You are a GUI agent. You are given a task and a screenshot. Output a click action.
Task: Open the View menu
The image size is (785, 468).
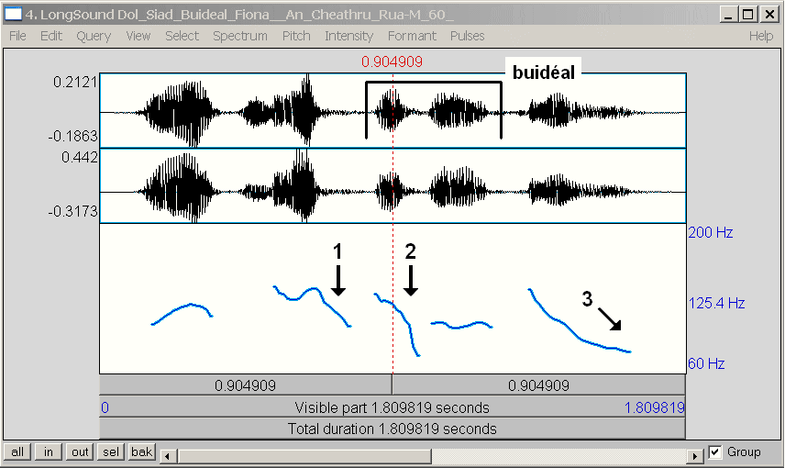138,36
